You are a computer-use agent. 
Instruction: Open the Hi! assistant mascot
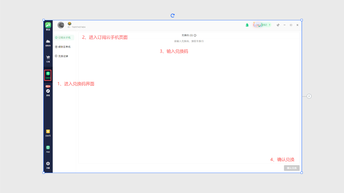pyautogui.click(x=262, y=25)
